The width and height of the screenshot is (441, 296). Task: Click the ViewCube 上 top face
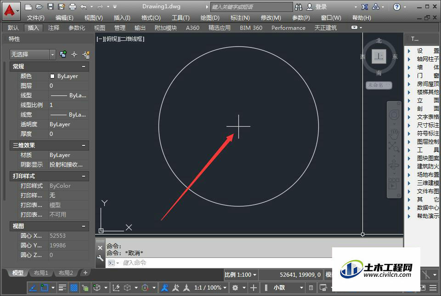(379, 56)
